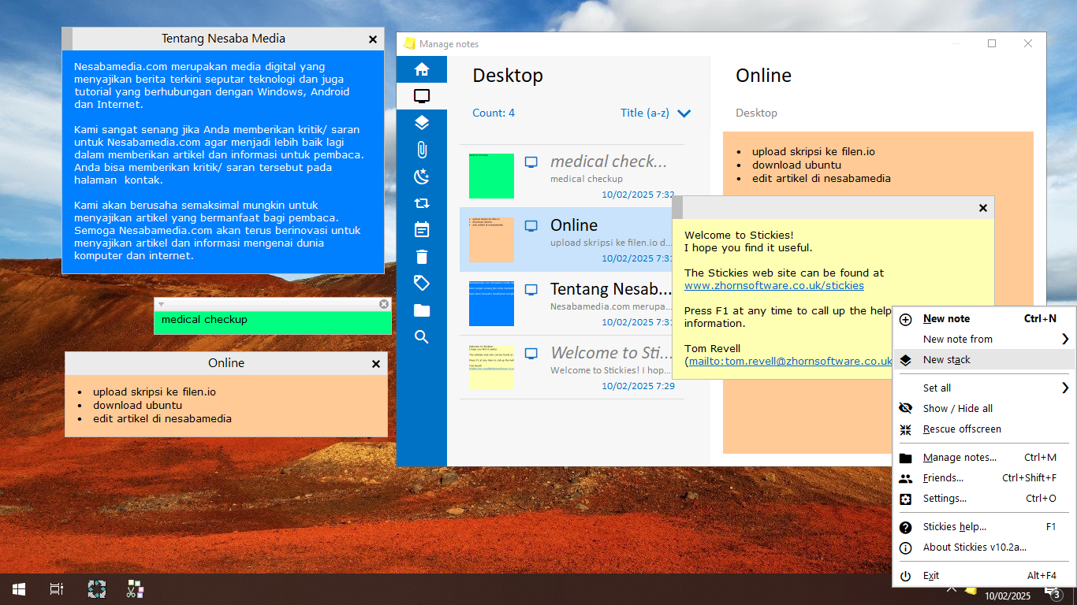Open the Recurring arrows icon in sidebar
Screen dimensions: 1077x605
tap(422, 203)
